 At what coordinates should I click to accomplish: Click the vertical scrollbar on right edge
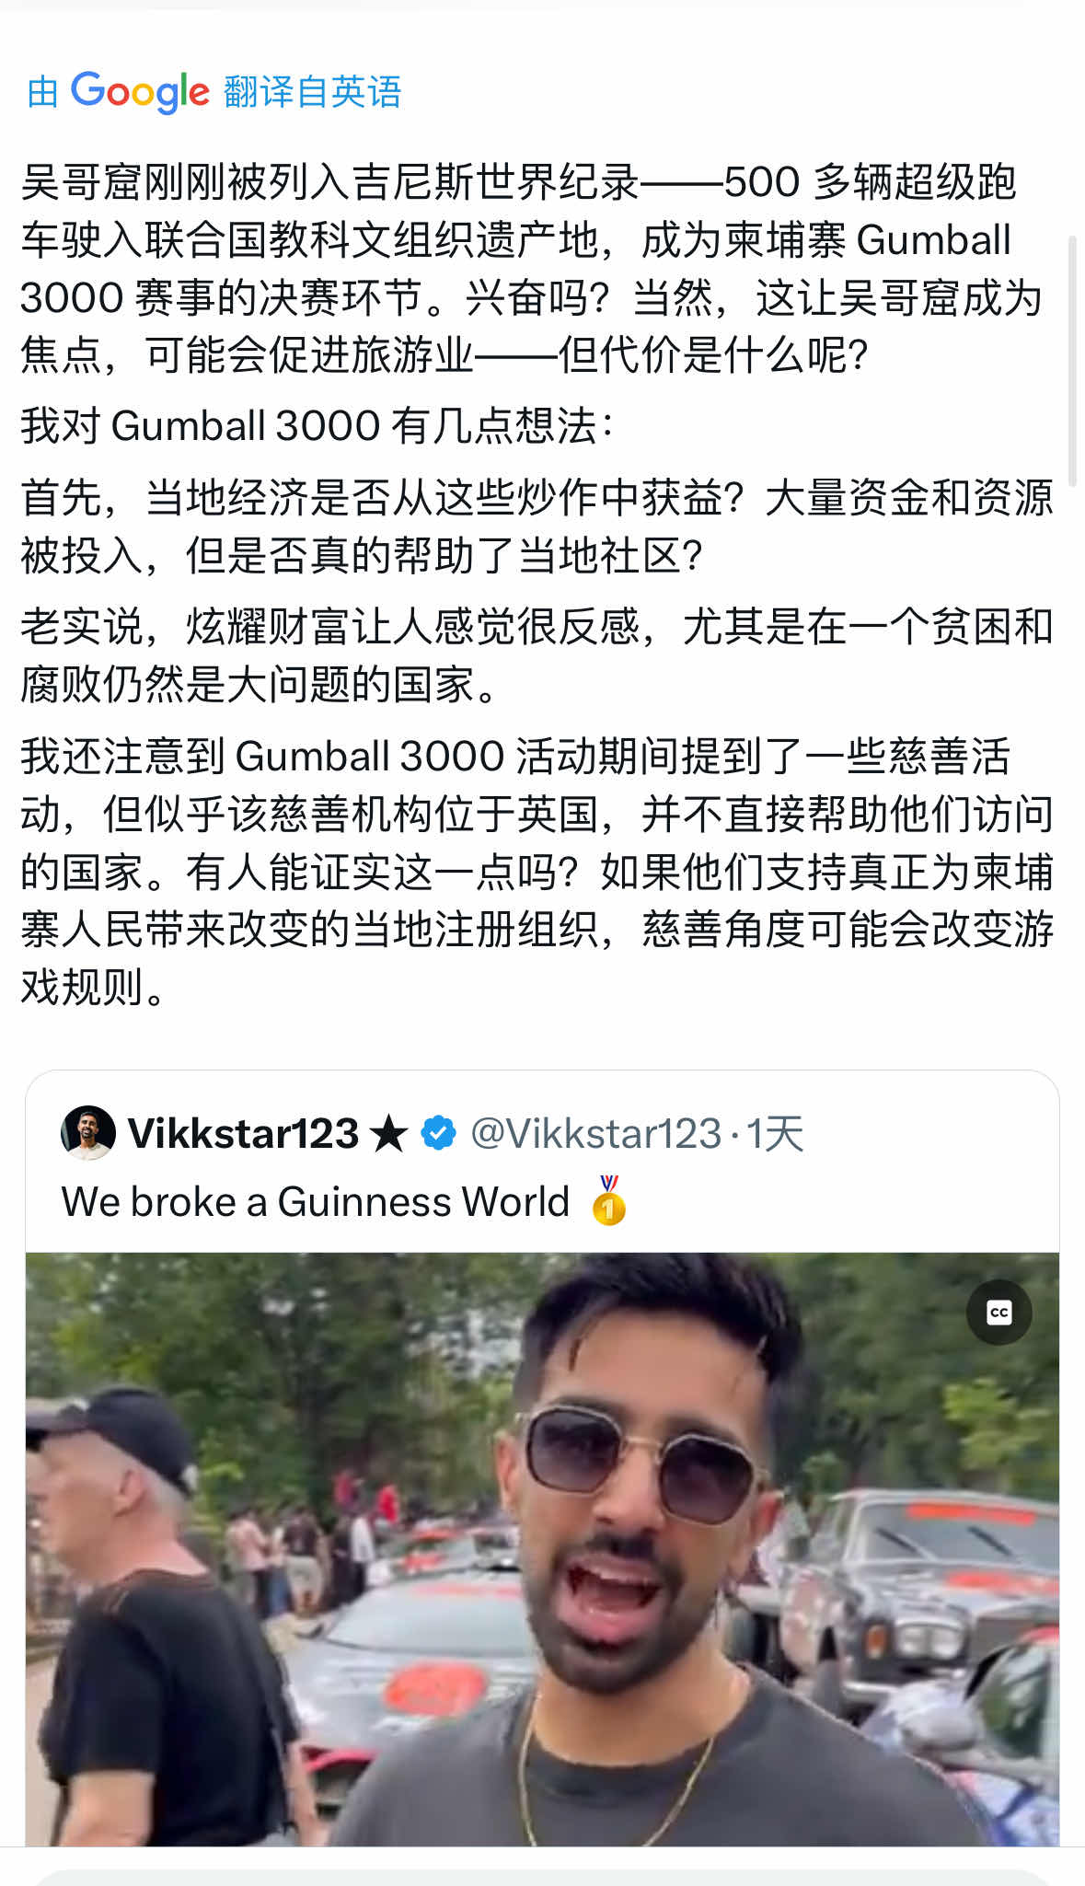coord(1072,361)
